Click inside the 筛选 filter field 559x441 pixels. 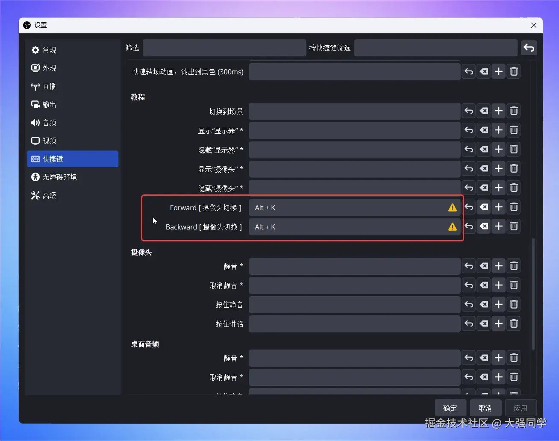(224, 48)
